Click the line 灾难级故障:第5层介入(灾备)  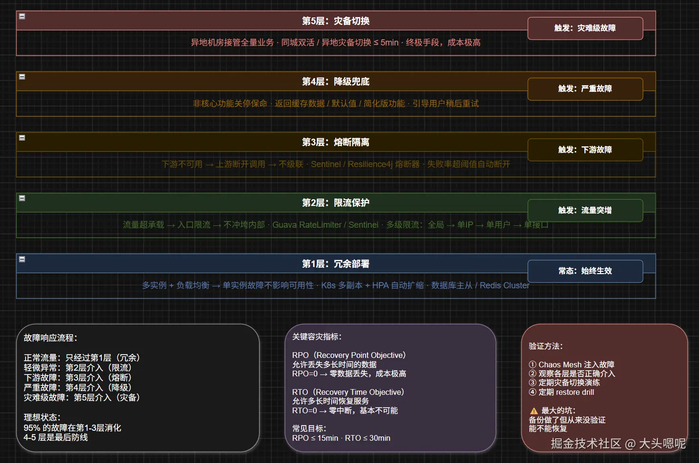coord(83,398)
